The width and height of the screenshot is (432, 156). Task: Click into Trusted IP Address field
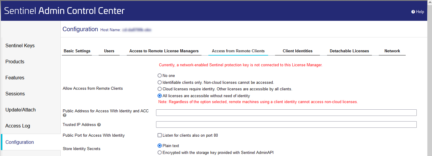[286, 125]
